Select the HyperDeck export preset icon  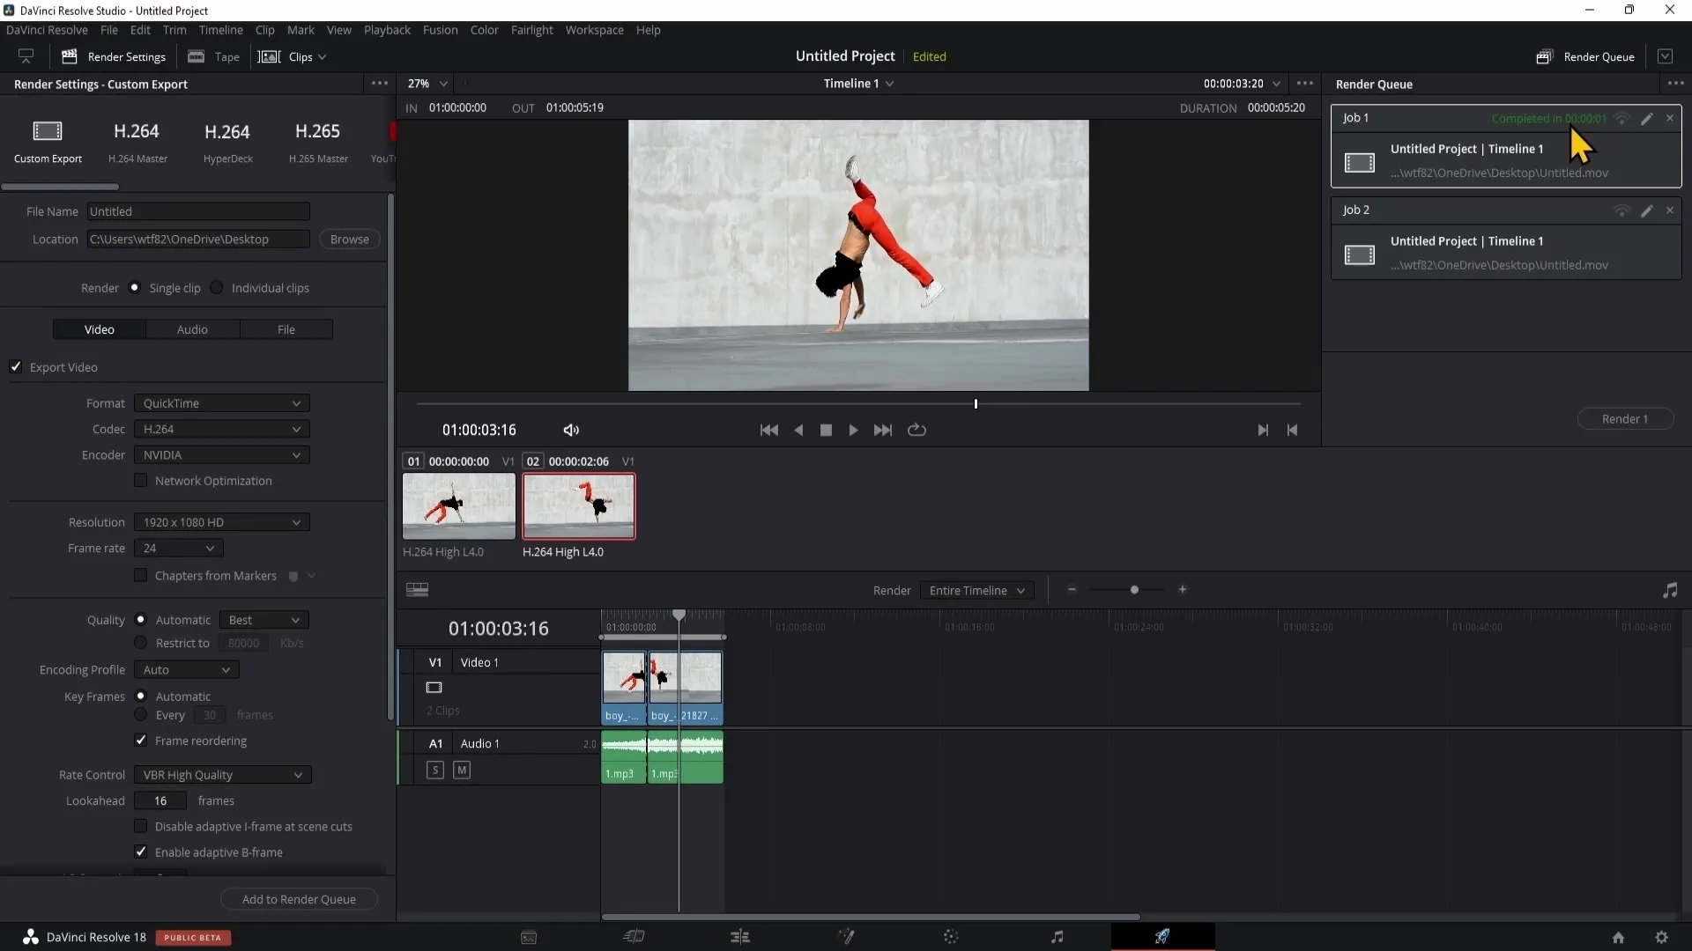pyautogui.click(x=226, y=131)
